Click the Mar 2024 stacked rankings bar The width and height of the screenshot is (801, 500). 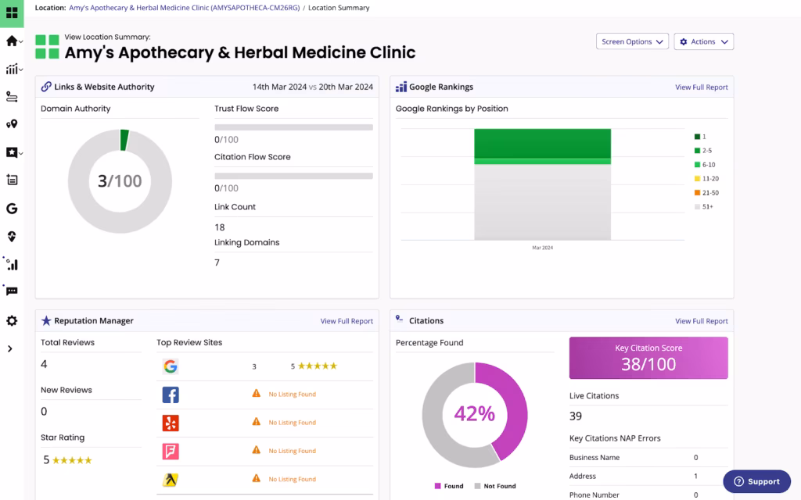pyautogui.click(x=543, y=184)
